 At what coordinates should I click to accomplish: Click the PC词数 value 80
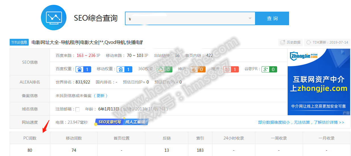tap(30, 150)
